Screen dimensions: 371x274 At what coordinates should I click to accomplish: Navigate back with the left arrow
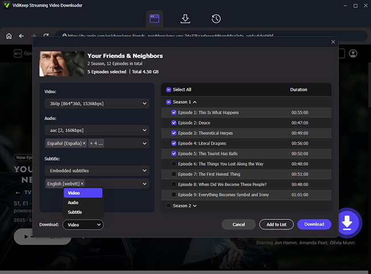(x=21, y=36)
